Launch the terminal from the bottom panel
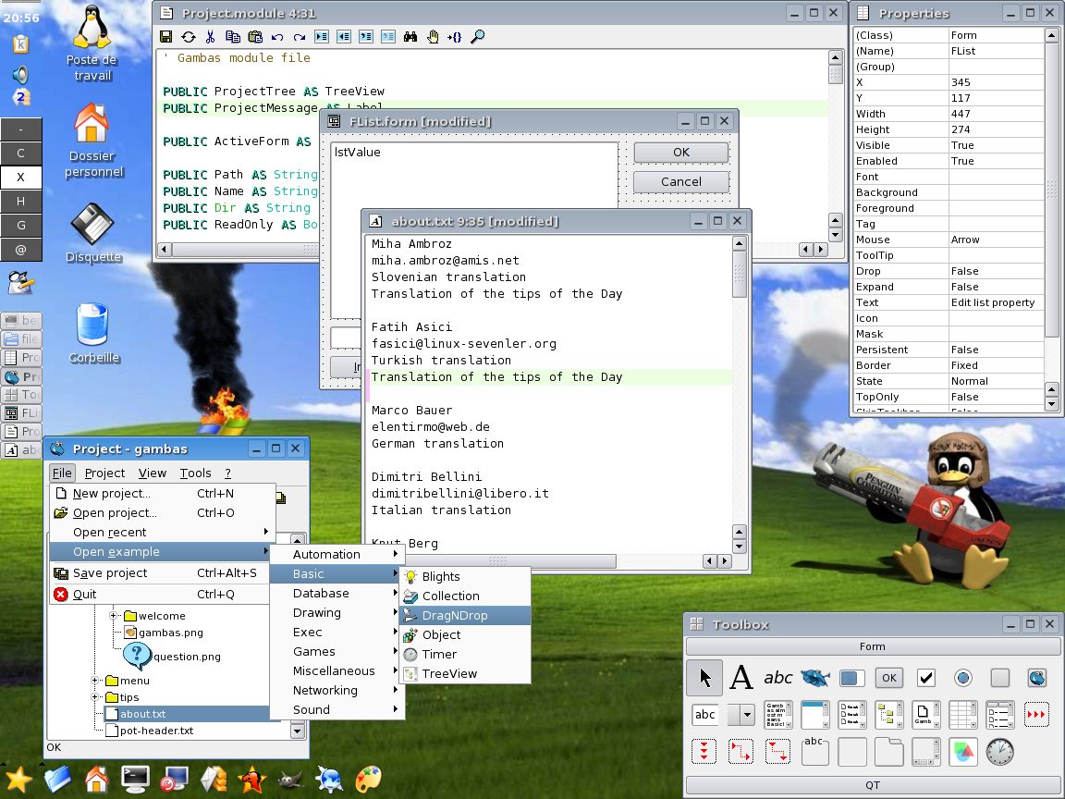 tap(135, 780)
